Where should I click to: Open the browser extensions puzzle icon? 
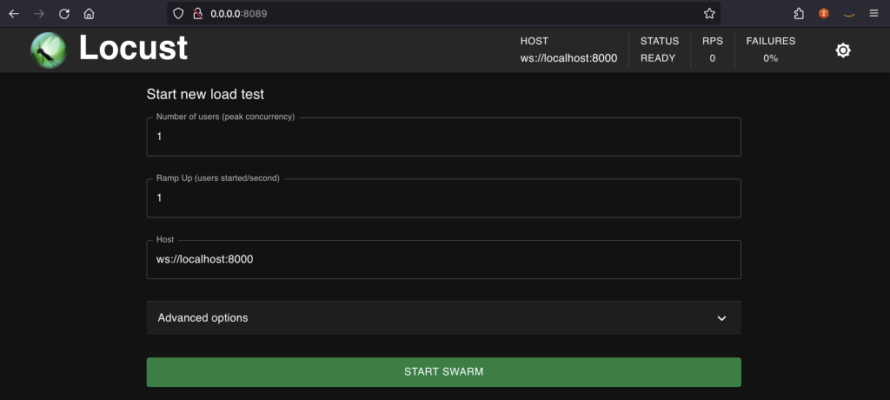799,14
